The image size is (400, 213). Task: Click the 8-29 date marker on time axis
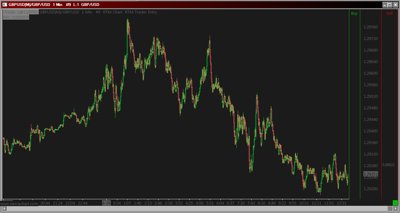(106, 203)
